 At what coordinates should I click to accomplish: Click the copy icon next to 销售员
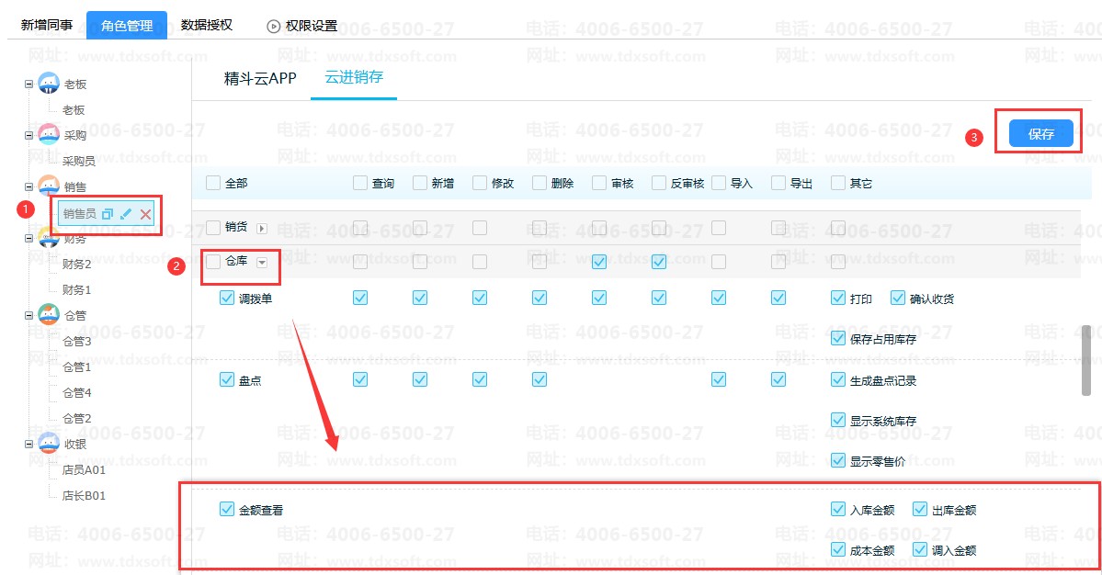coord(108,214)
